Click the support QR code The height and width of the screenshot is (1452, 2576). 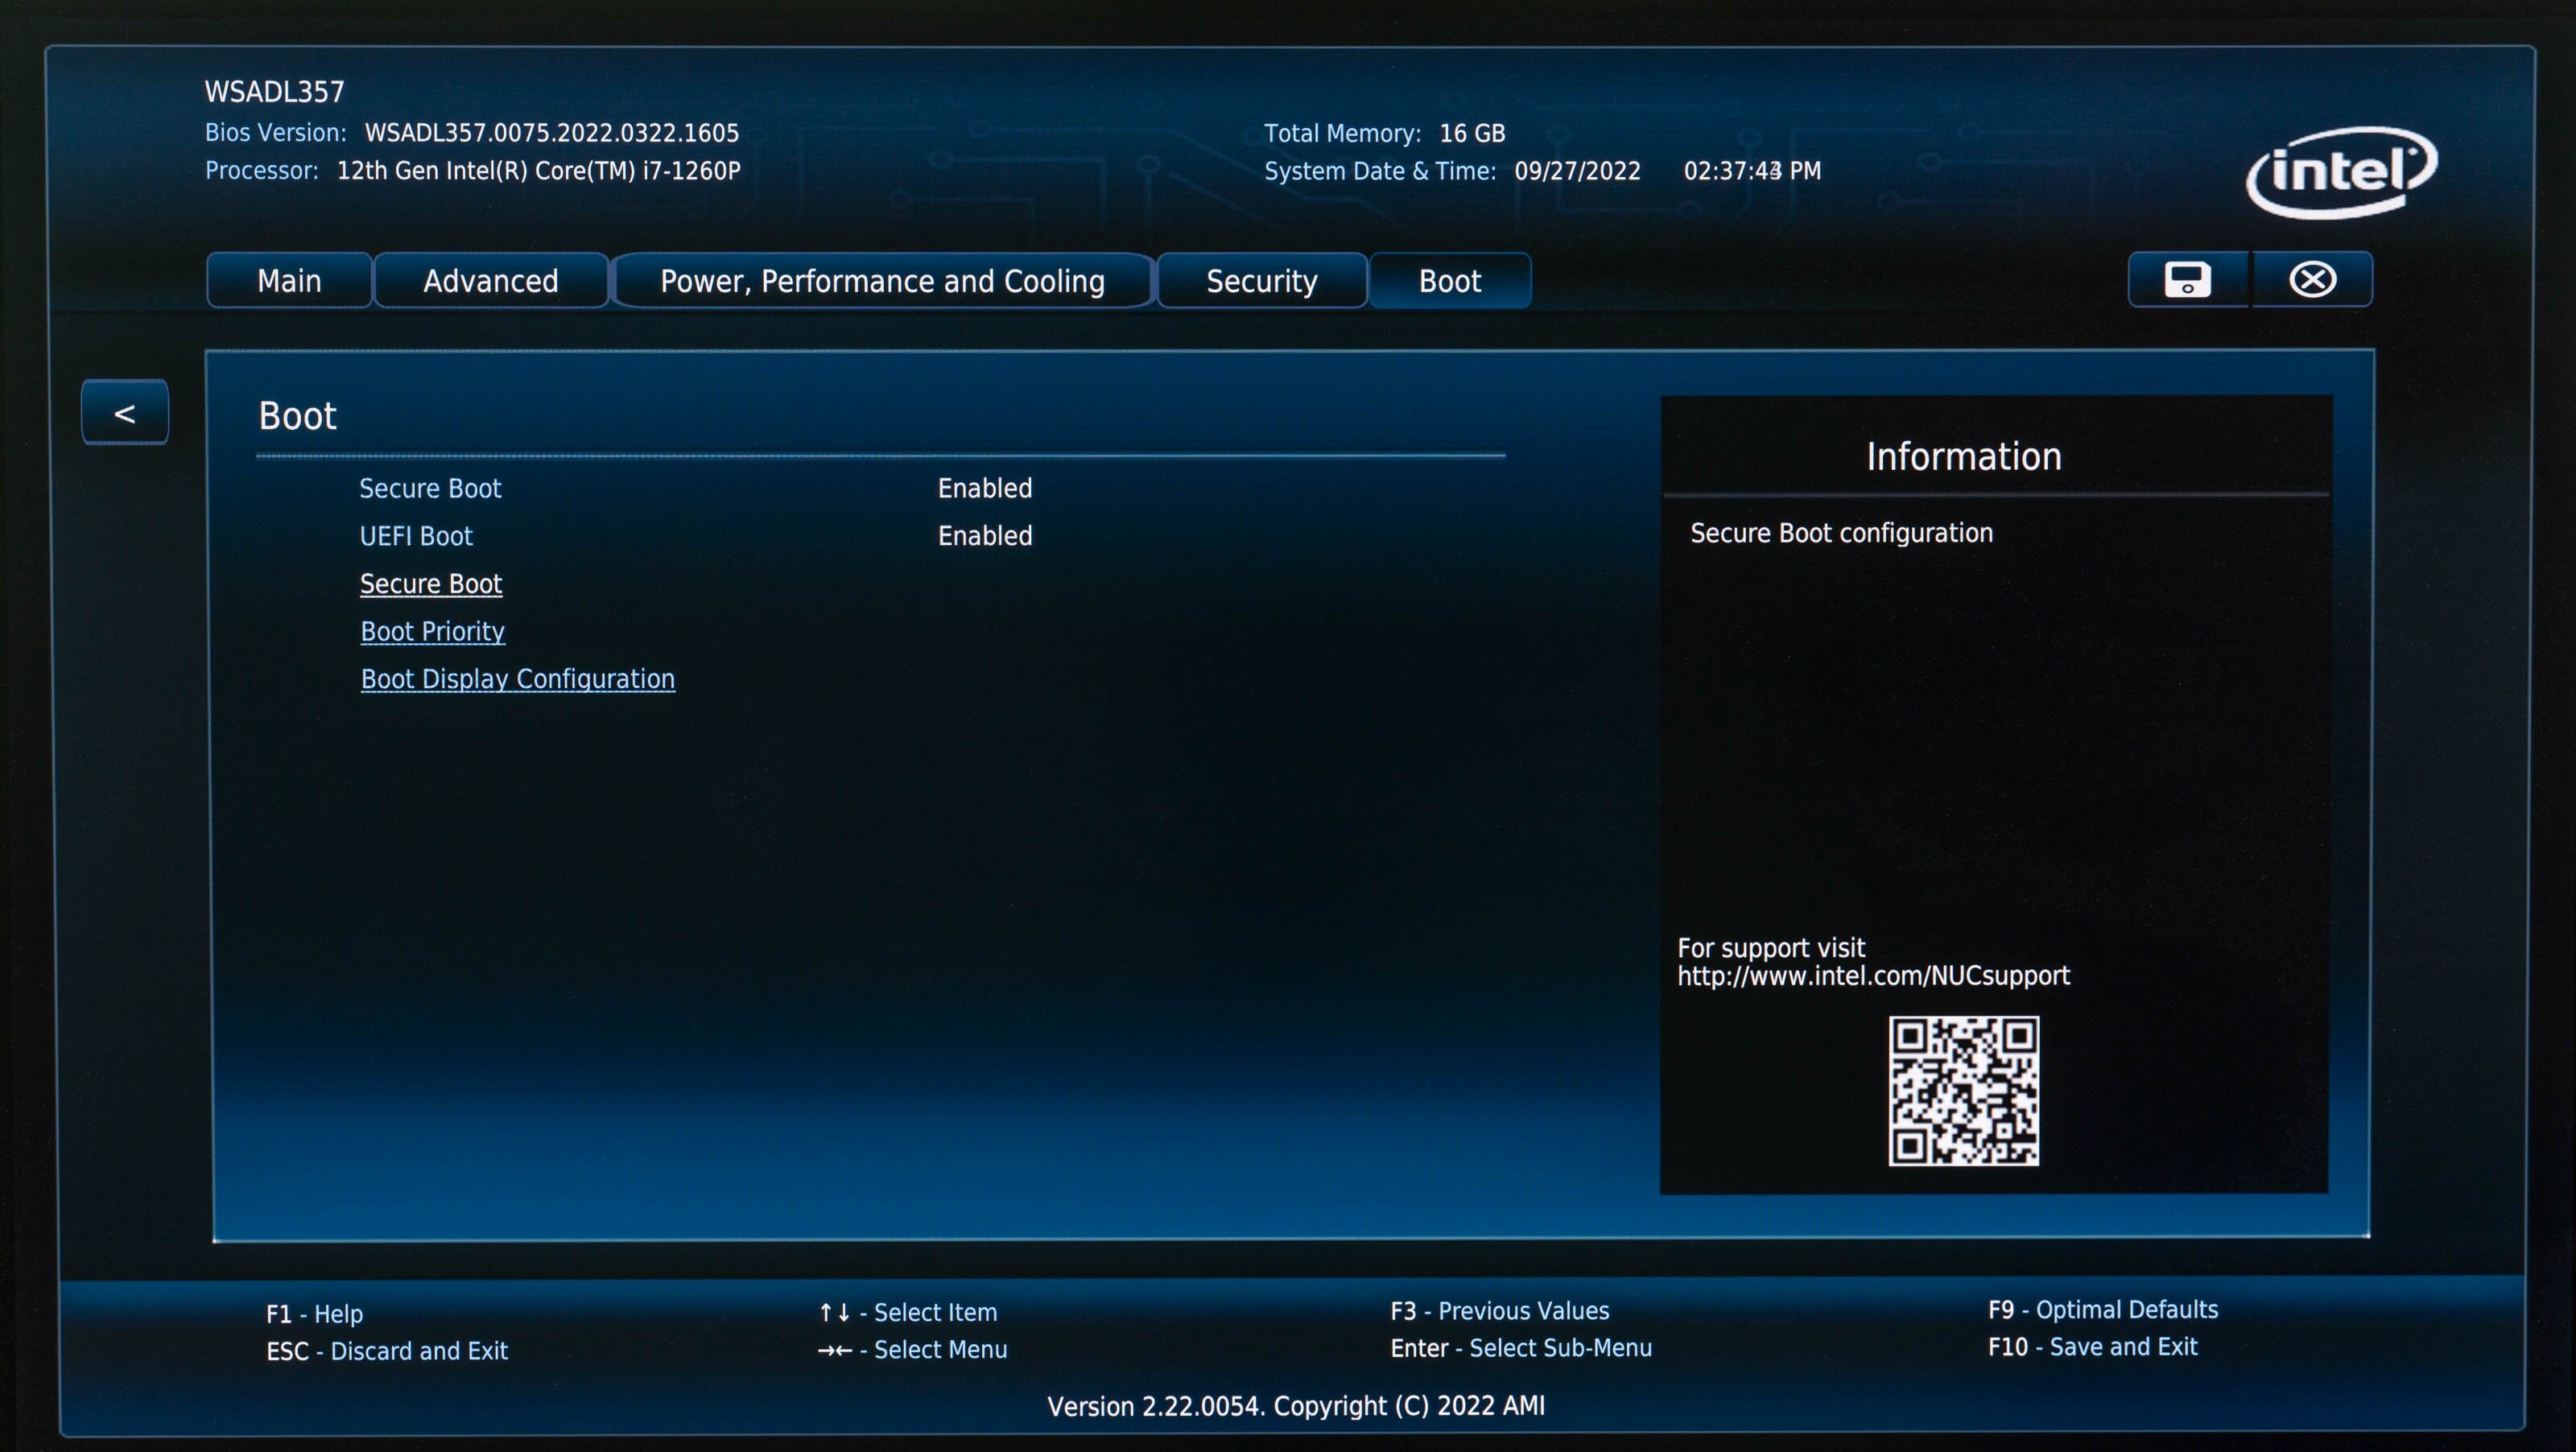pyautogui.click(x=1963, y=1091)
